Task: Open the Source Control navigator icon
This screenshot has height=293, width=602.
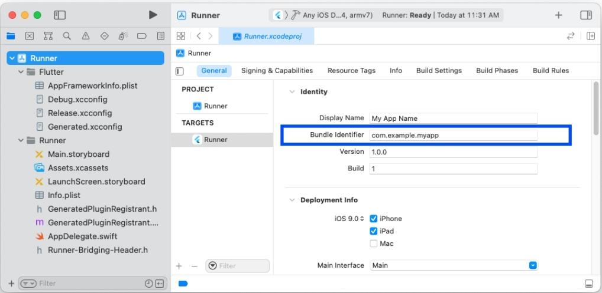Action: click(x=30, y=36)
